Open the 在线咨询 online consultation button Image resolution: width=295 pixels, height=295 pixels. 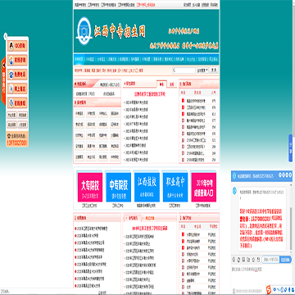click(17, 60)
